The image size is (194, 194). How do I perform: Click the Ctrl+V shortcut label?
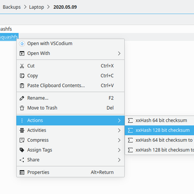[107, 86]
